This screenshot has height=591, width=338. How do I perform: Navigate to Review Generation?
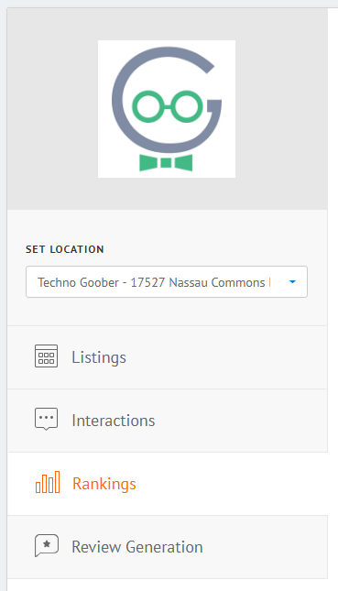pyautogui.click(x=137, y=547)
